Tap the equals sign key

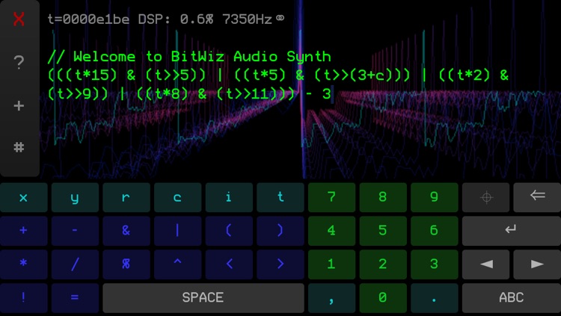(75, 298)
